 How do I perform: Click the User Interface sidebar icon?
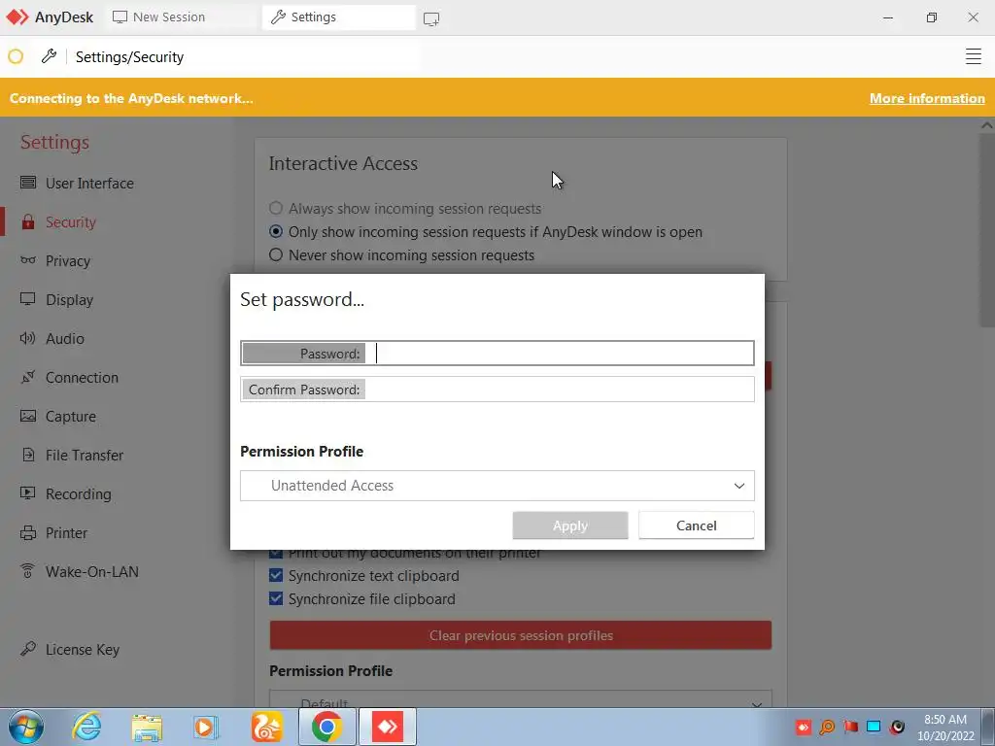(28, 183)
